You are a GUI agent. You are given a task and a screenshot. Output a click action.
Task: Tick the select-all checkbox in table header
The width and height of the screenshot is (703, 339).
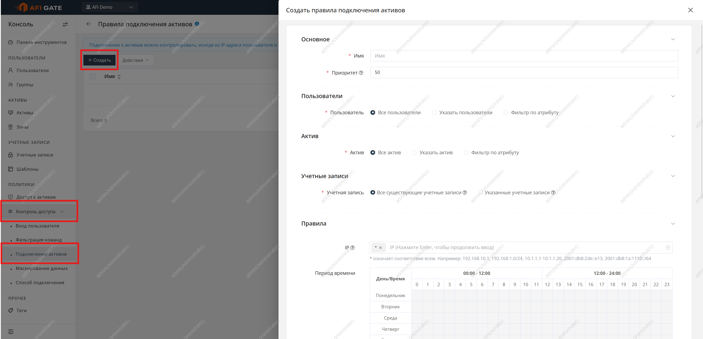92,76
